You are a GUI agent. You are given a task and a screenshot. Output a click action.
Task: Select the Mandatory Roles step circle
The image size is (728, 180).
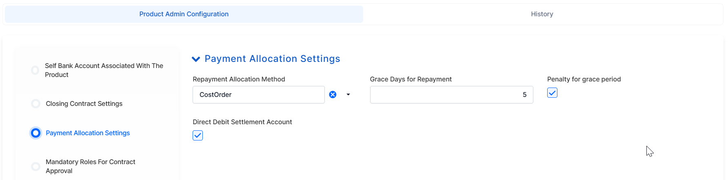[x=36, y=167]
